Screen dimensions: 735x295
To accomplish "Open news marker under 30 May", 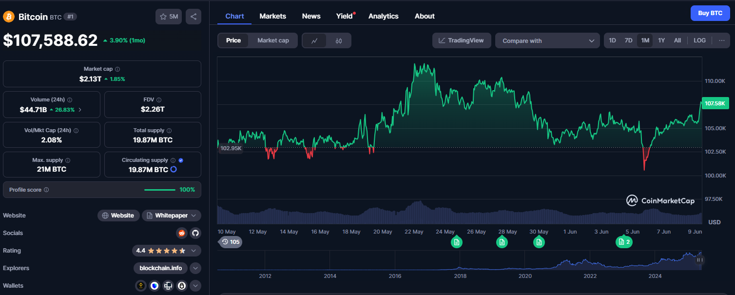I will [x=539, y=242].
